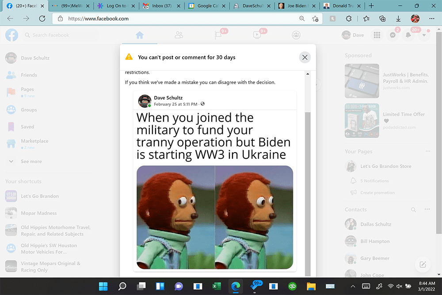Image resolution: width=442 pixels, height=295 pixels.
Task: Open the browser Downloads icon
Action: (398, 19)
